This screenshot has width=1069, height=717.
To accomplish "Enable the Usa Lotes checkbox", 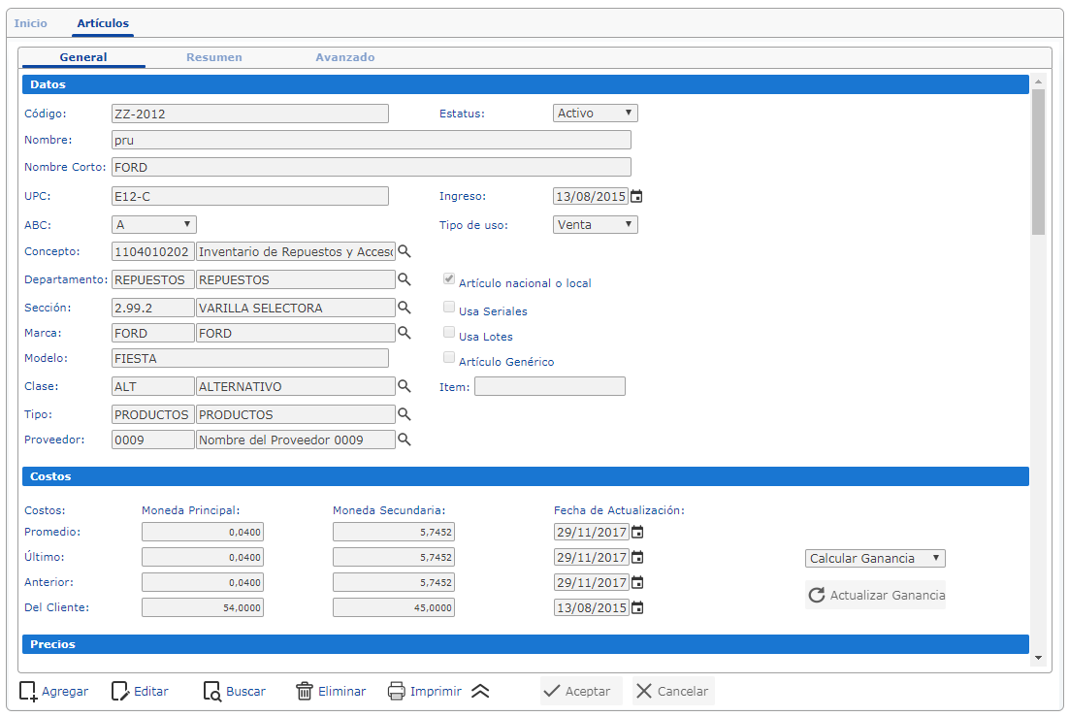I will coord(449,333).
